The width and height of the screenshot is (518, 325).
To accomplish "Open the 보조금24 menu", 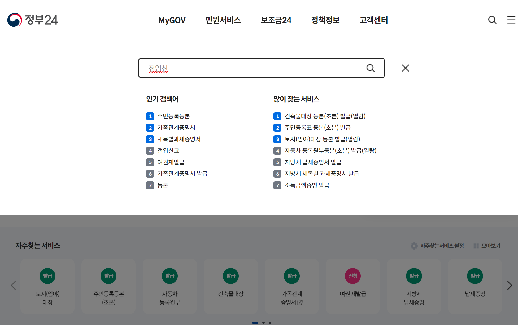I will click(276, 20).
